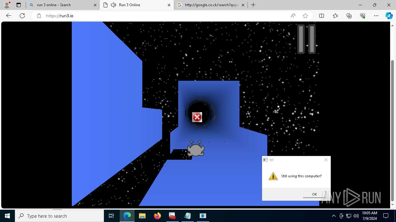
Task: Open the volume control
Action: click(356, 216)
